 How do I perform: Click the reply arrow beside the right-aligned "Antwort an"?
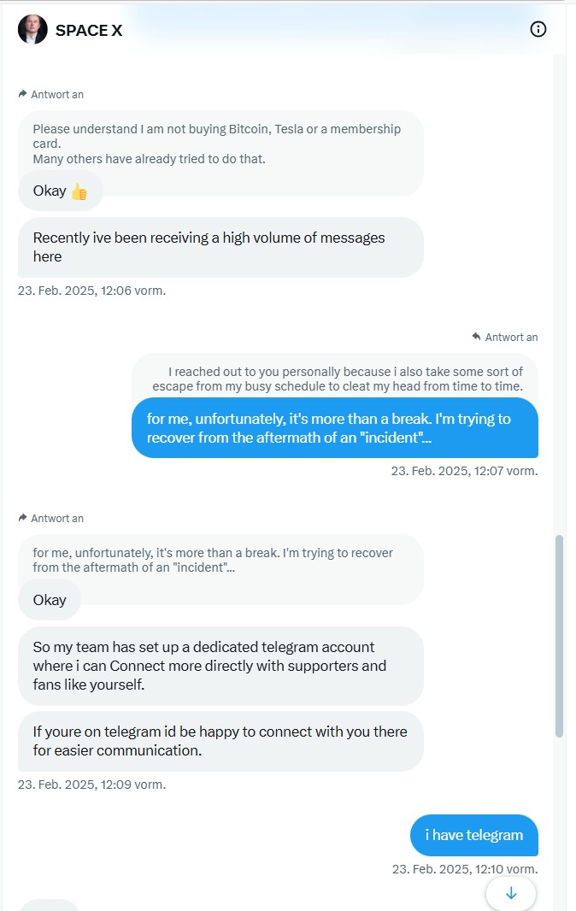[476, 337]
